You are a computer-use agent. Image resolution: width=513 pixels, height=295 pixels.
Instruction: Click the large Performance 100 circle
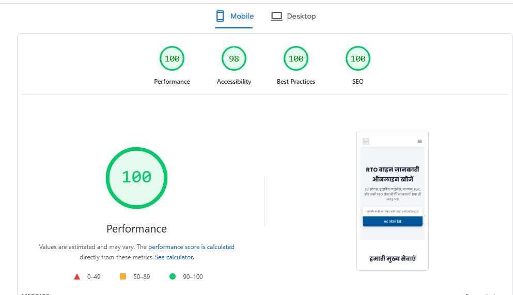pos(136,177)
